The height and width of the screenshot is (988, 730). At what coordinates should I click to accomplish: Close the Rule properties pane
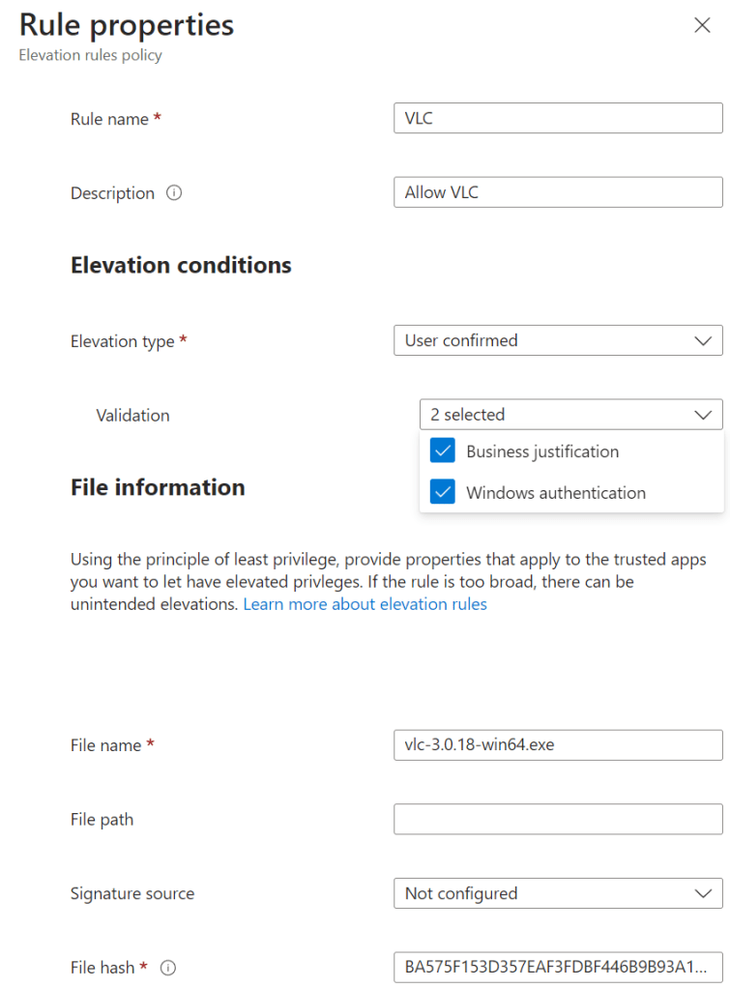coord(703,26)
